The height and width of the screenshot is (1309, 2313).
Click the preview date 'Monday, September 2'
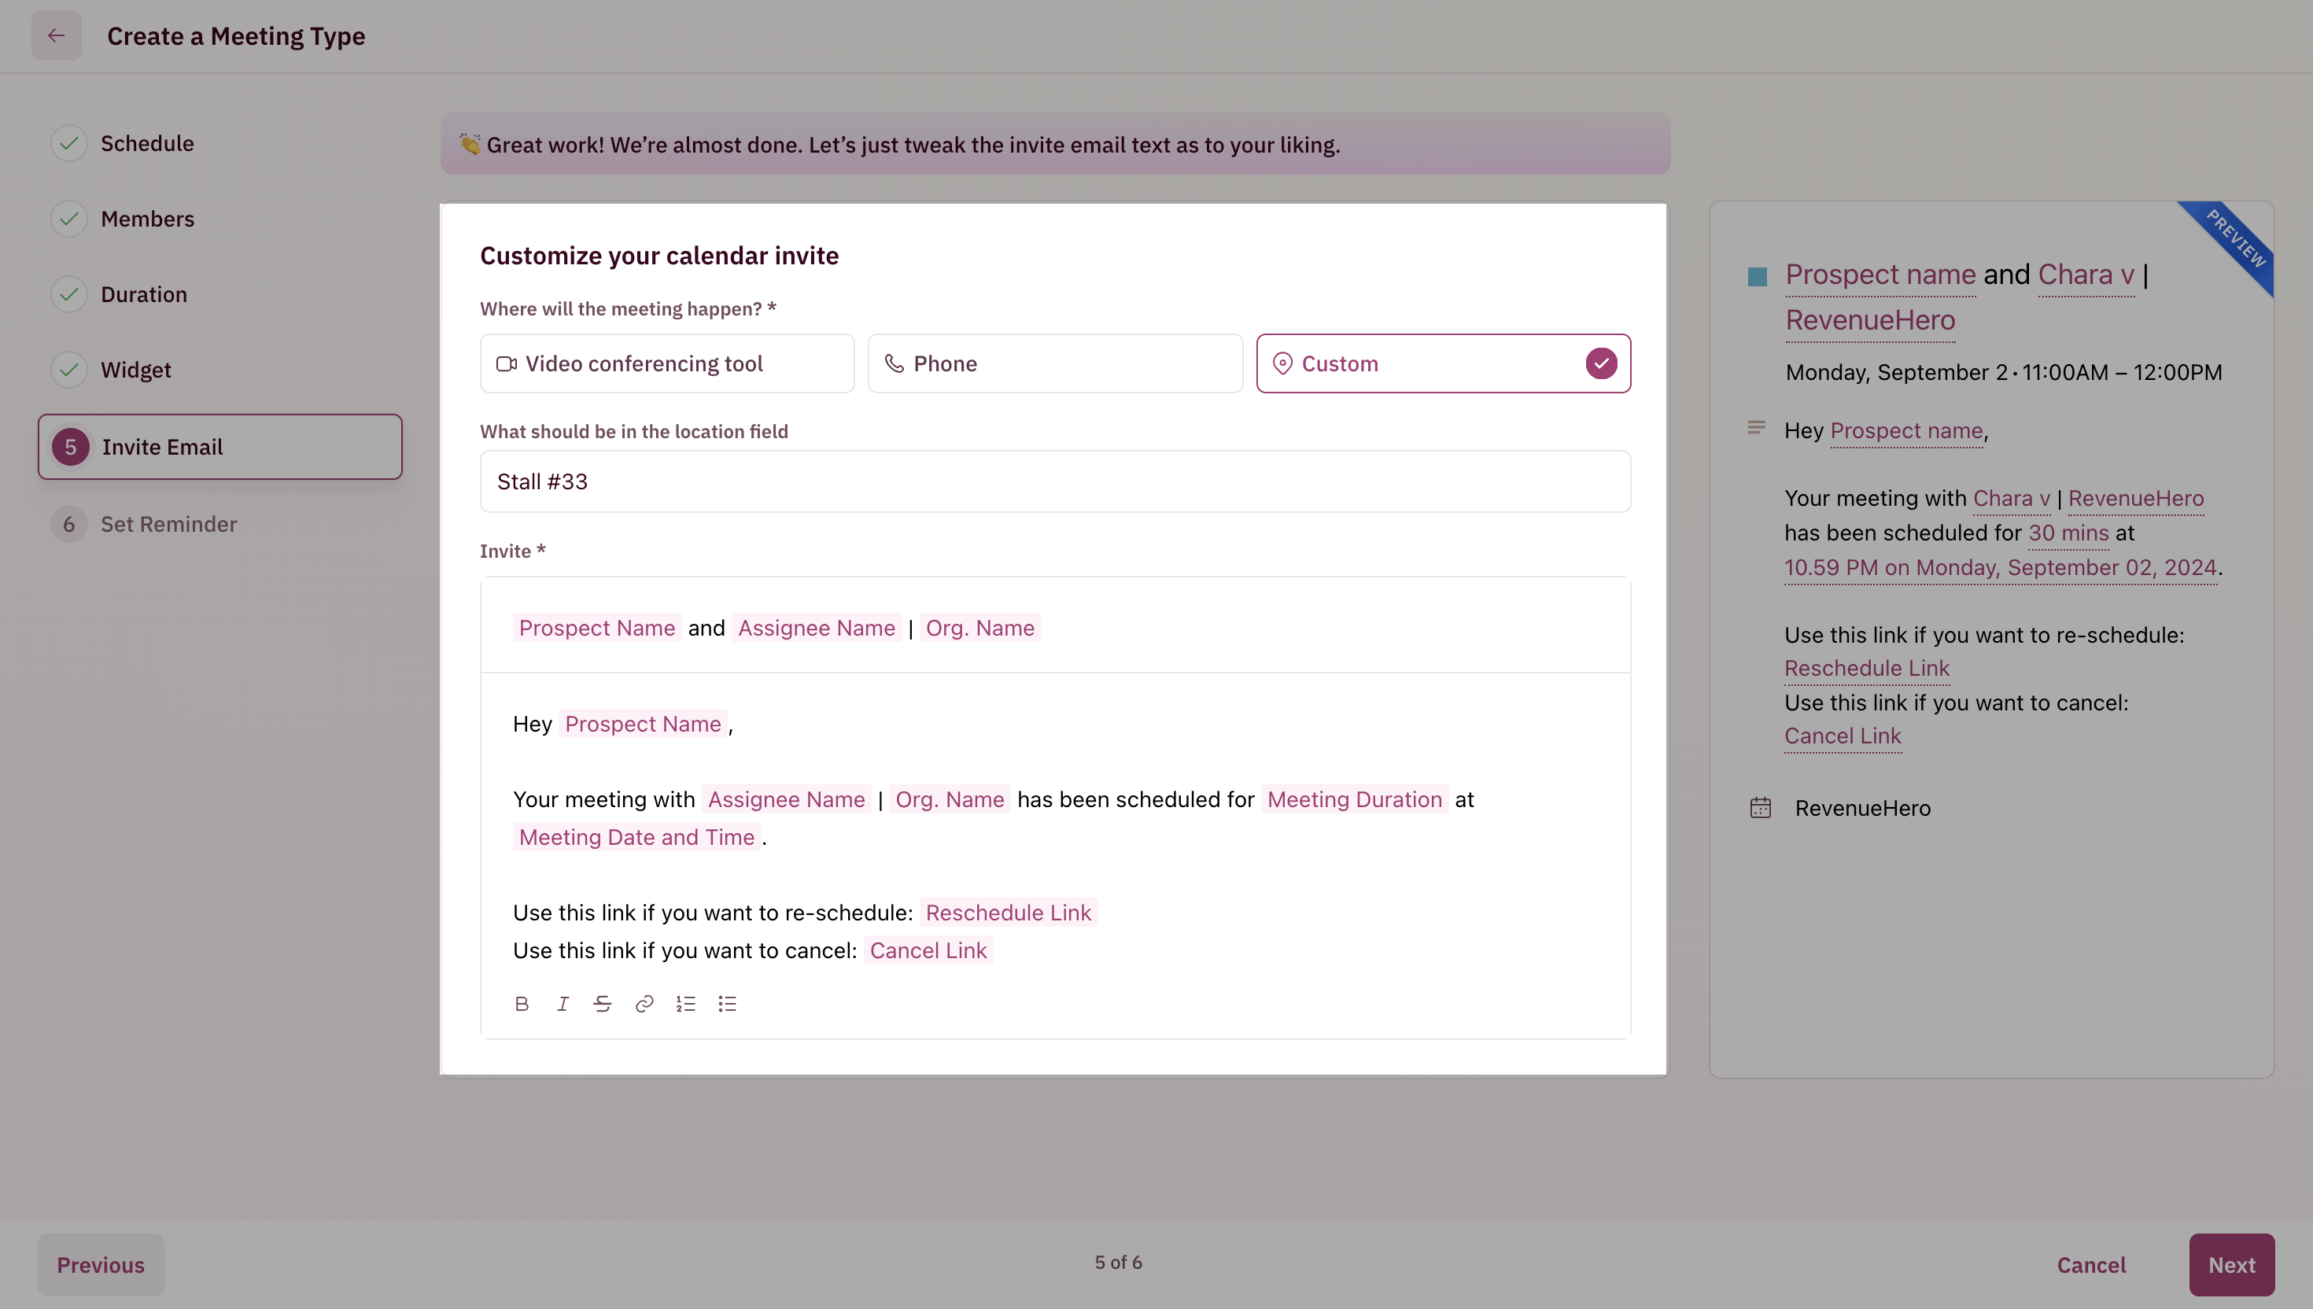pyautogui.click(x=1896, y=372)
